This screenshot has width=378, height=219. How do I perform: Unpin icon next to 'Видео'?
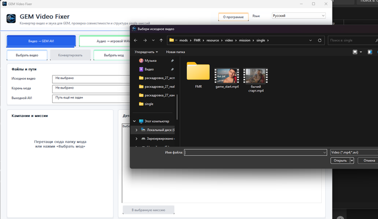pyautogui.click(x=172, y=69)
